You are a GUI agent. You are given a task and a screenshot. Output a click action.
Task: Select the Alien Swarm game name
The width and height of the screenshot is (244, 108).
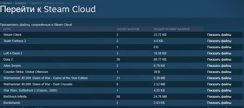(12, 66)
